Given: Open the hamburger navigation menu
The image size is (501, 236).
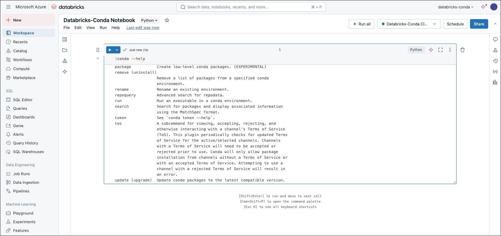Looking at the screenshot, I should 8,7.
